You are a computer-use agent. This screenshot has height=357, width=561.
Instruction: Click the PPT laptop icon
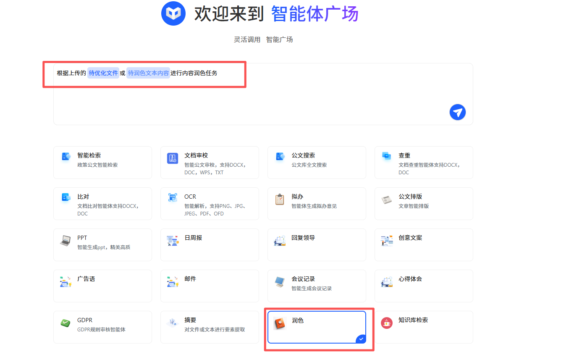point(66,241)
